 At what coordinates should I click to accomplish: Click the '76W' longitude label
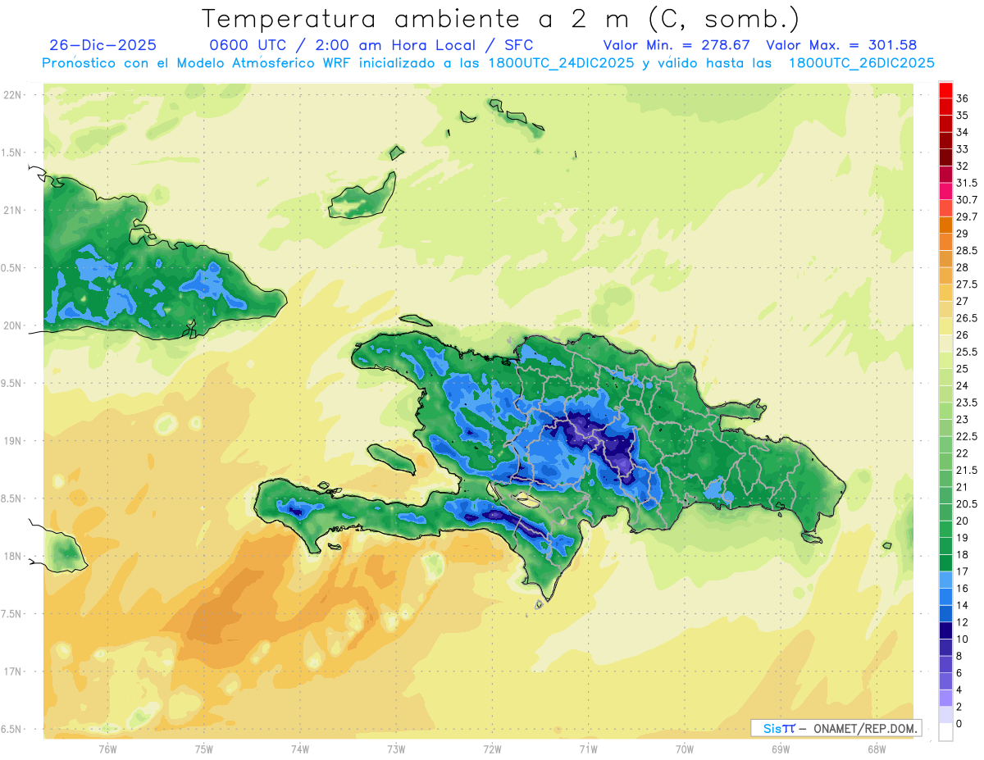pos(107,749)
